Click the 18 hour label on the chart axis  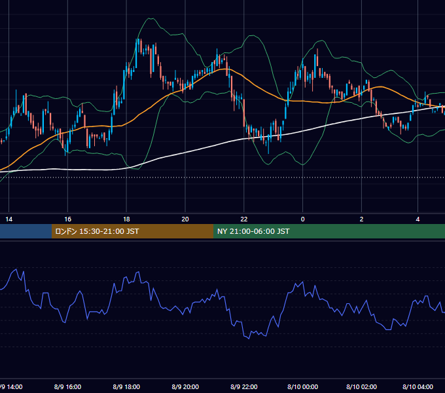pos(126,219)
